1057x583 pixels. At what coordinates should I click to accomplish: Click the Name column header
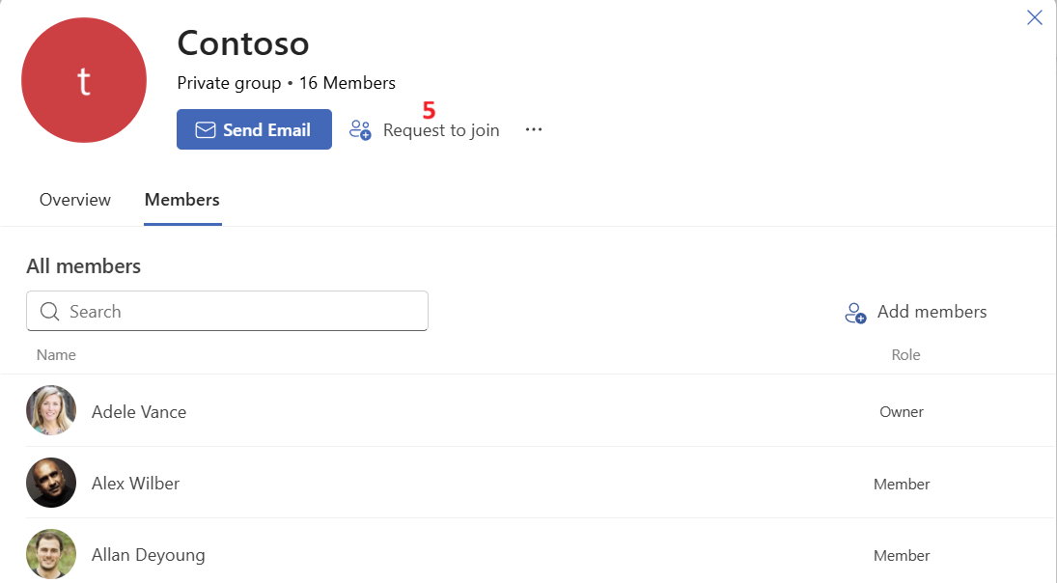56,354
